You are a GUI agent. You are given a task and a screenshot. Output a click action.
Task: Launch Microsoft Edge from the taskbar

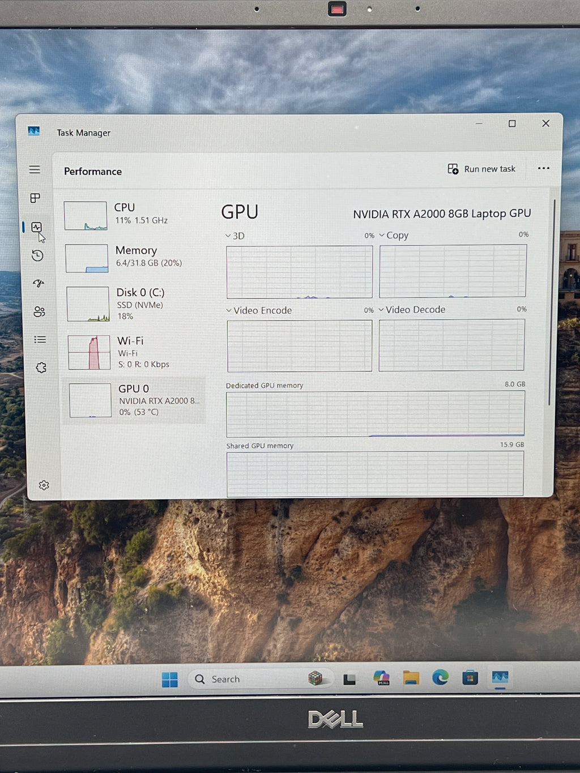coord(440,677)
